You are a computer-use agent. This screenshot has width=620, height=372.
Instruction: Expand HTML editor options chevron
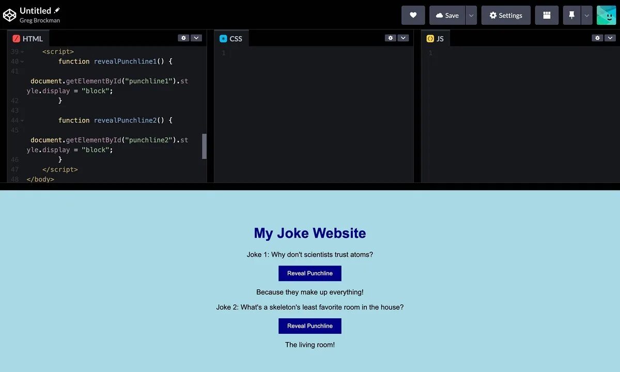click(196, 38)
